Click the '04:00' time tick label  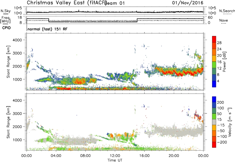56,156
